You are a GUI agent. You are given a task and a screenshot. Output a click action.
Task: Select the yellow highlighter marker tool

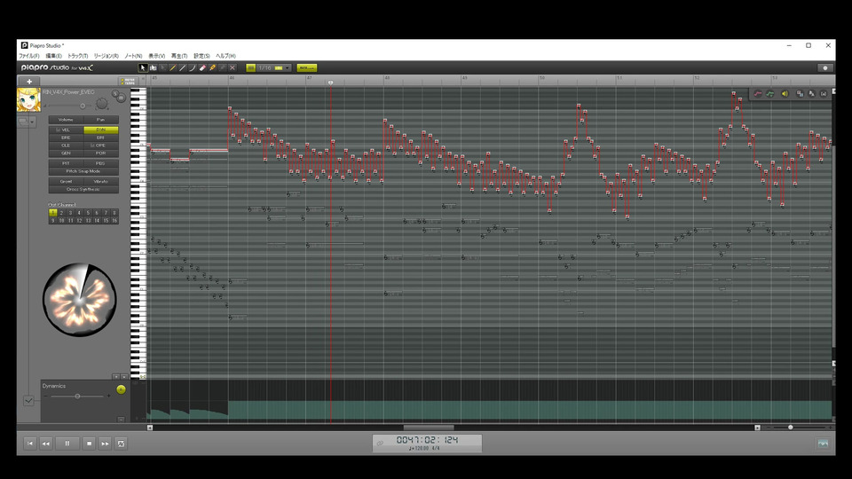[x=212, y=68]
